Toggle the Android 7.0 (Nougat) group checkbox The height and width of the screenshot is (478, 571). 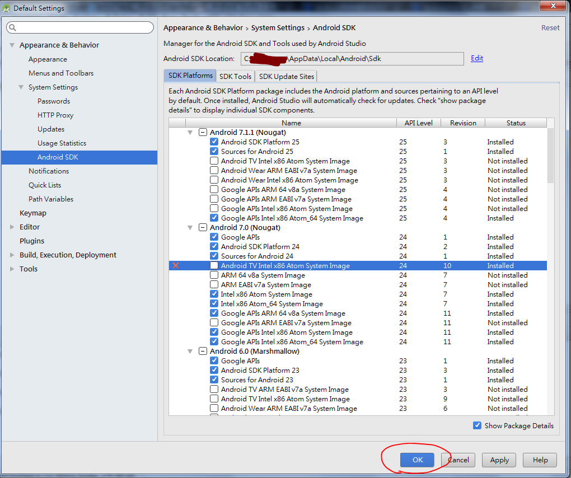tap(203, 228)
